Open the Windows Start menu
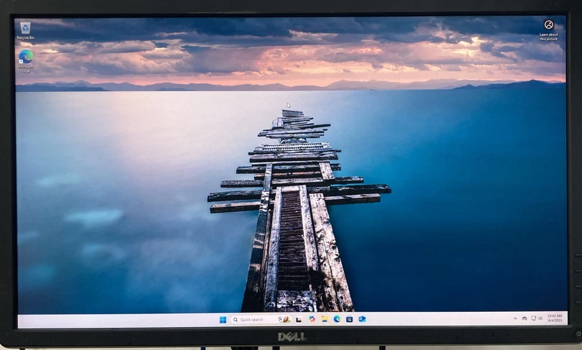The height and width of the screenshot is (350, 582). (x=222, y=320)
